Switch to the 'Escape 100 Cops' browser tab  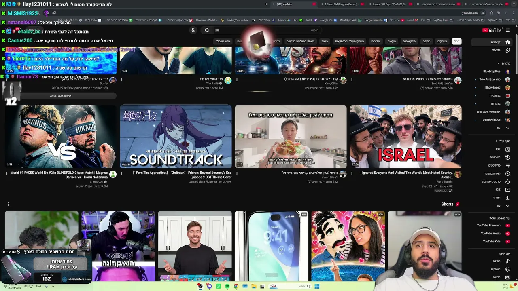[392, 4]
